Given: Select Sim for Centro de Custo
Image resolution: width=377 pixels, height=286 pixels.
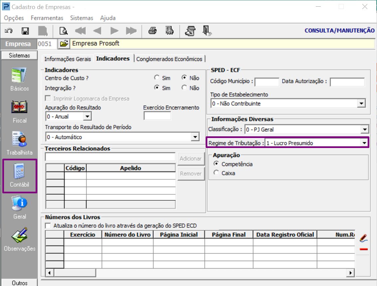Looking at the screenshot, I should (x=157, y=78).
